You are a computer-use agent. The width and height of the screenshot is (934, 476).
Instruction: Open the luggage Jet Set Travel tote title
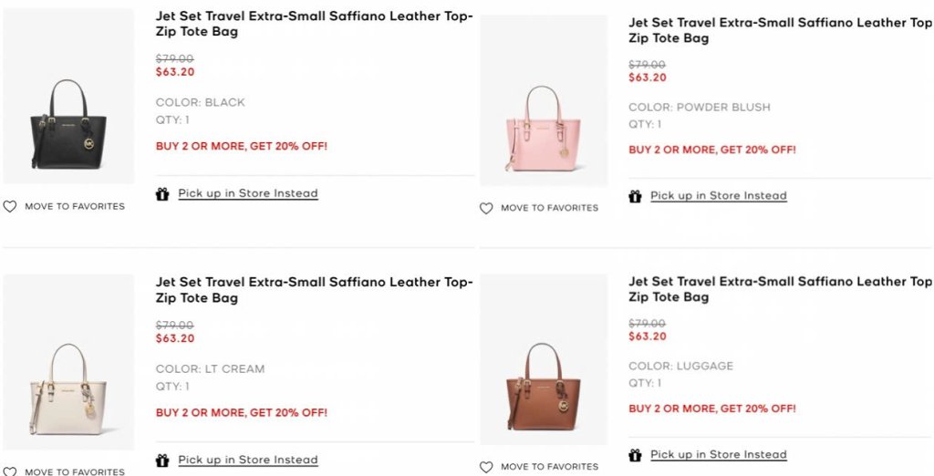780,289
